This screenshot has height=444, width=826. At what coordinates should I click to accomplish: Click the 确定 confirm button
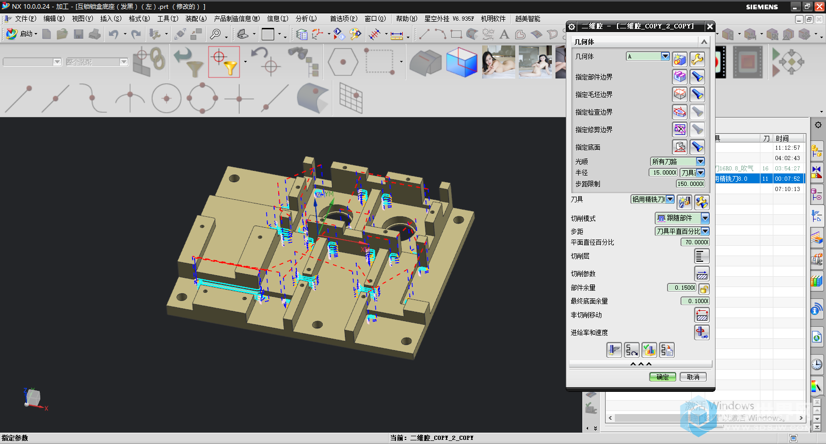click(x=662, y=377)
